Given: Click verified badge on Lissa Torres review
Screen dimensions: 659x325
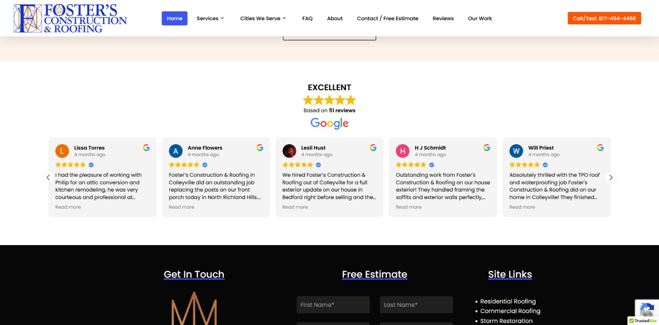Looking at the screenshot, I should tap(91, 165).
